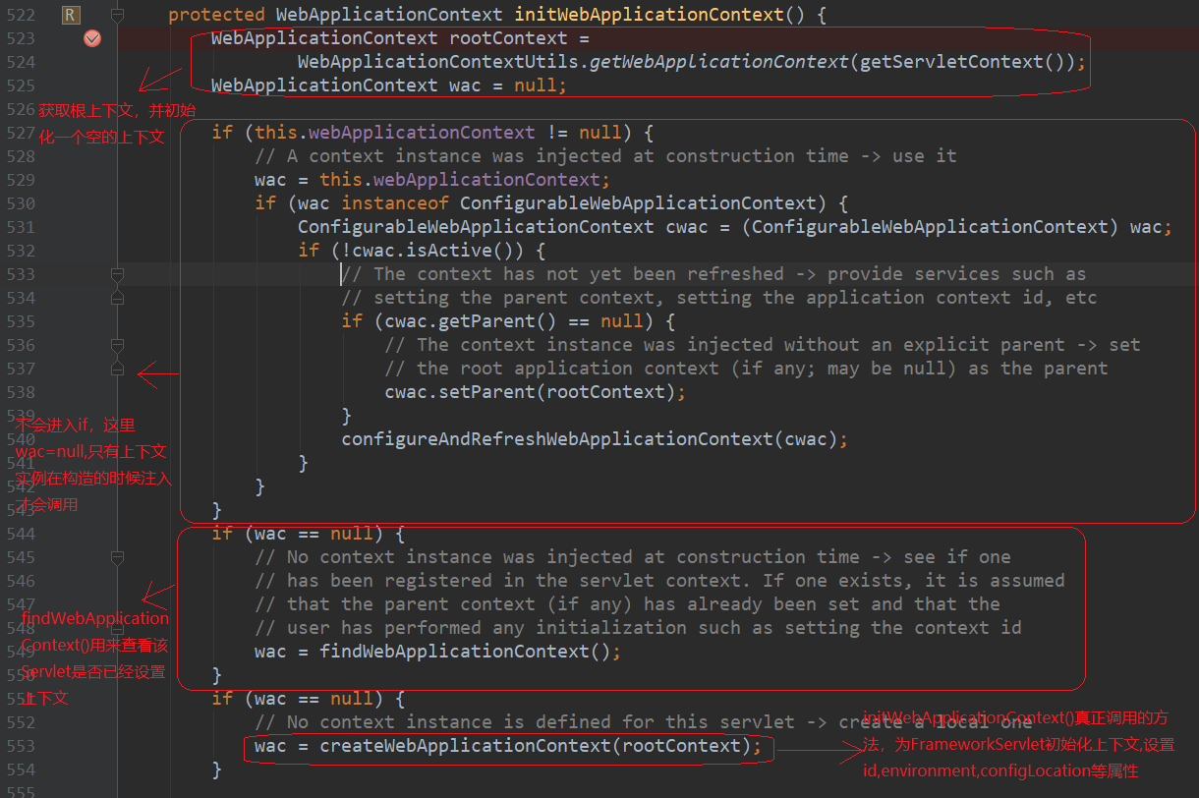
Task: Click line number 553 in the gutter
Action: pyautogui.click(x=21, y=746)
